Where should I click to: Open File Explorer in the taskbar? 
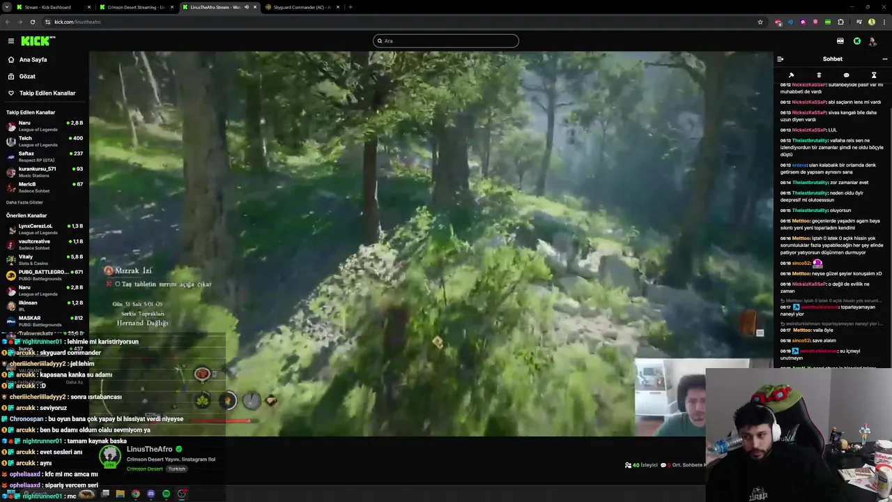pyautogui.click(x=120, y=494)
